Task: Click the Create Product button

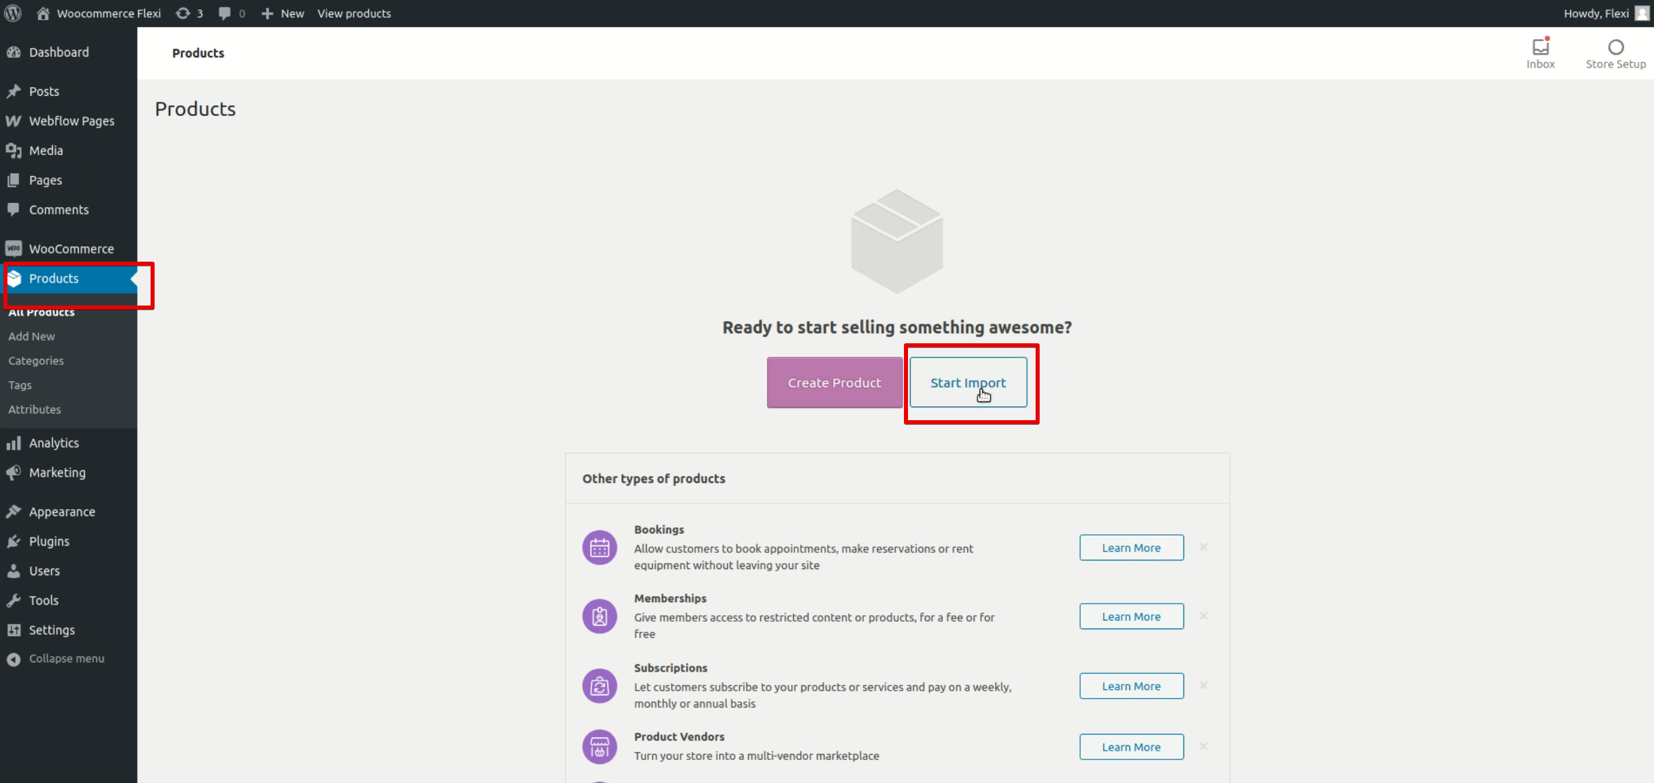Action: (834, 382)
